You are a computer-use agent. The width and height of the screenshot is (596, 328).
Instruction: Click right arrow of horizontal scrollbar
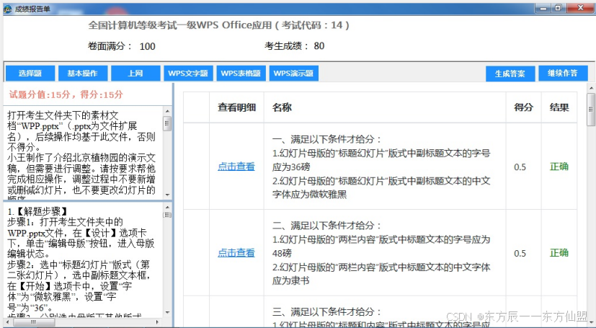[157, 322]
